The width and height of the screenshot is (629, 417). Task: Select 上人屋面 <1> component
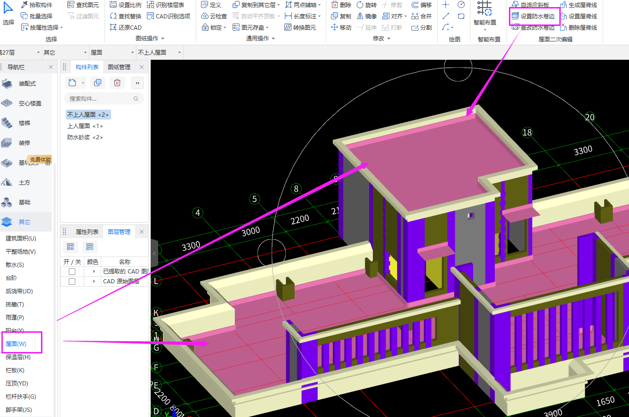click(x=85, y=126)
